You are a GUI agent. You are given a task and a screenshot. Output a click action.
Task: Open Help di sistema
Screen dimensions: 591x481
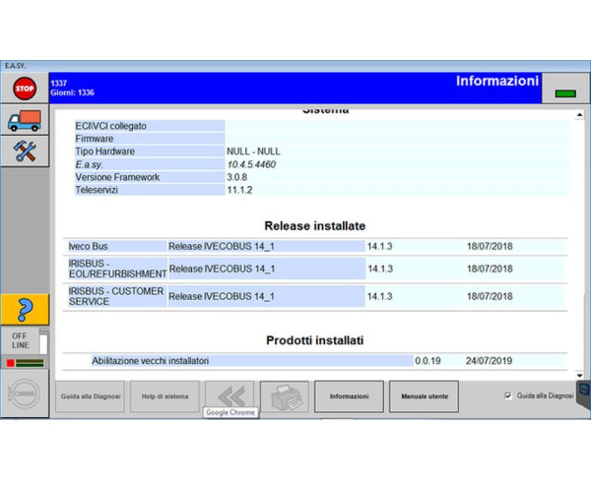click(164, 395)
